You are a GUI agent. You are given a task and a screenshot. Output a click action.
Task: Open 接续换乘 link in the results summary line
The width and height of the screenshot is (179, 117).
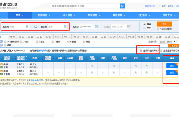[x=42, y=51]
